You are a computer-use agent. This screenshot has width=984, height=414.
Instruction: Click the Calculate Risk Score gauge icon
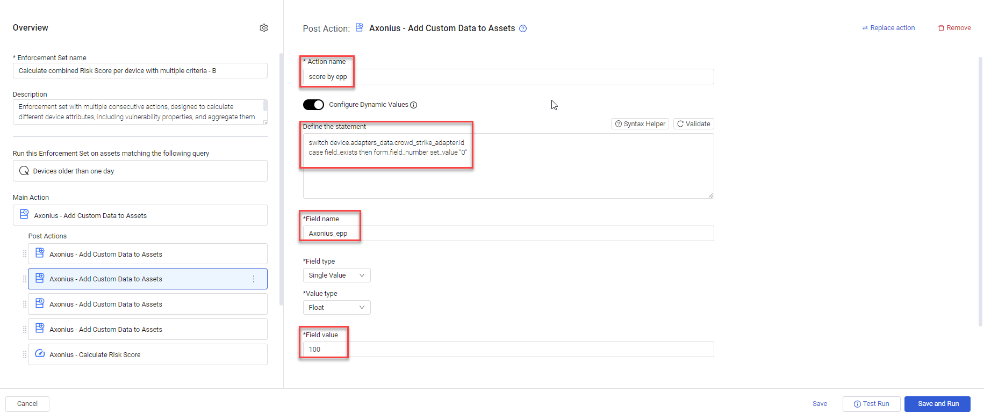pyautogui.click(x=40, y=353)
